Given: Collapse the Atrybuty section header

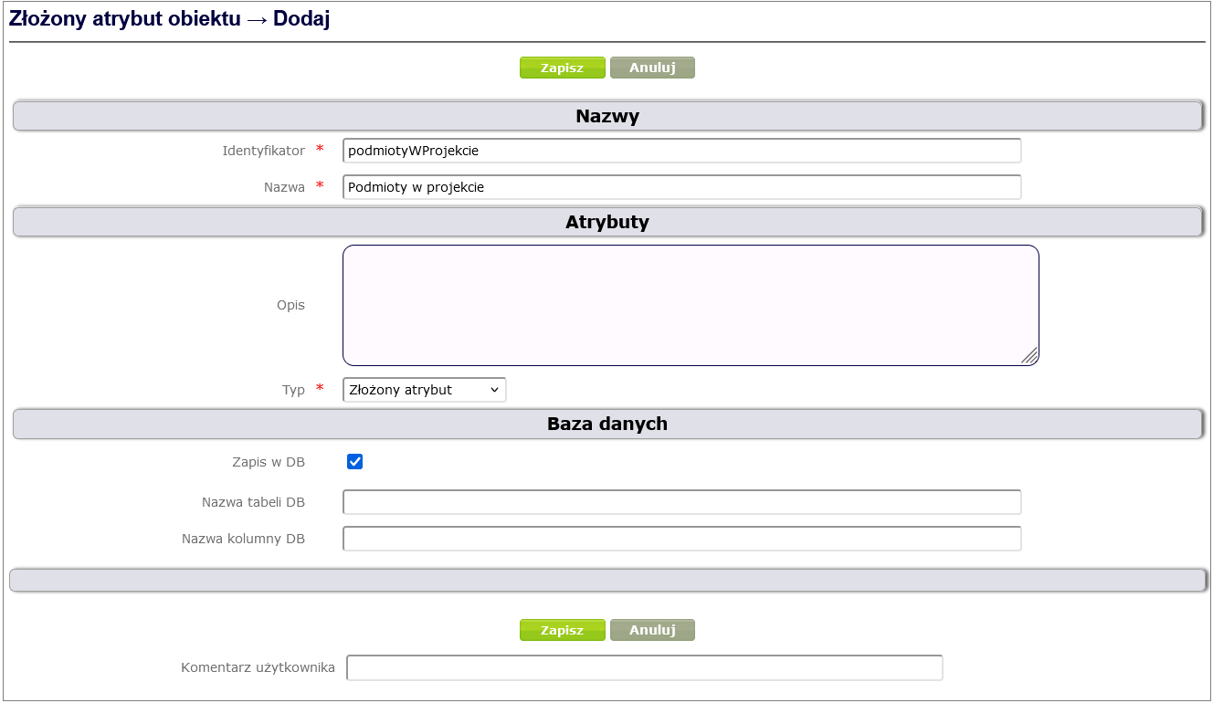Looking at the screenshot, I should coord(606,222).
